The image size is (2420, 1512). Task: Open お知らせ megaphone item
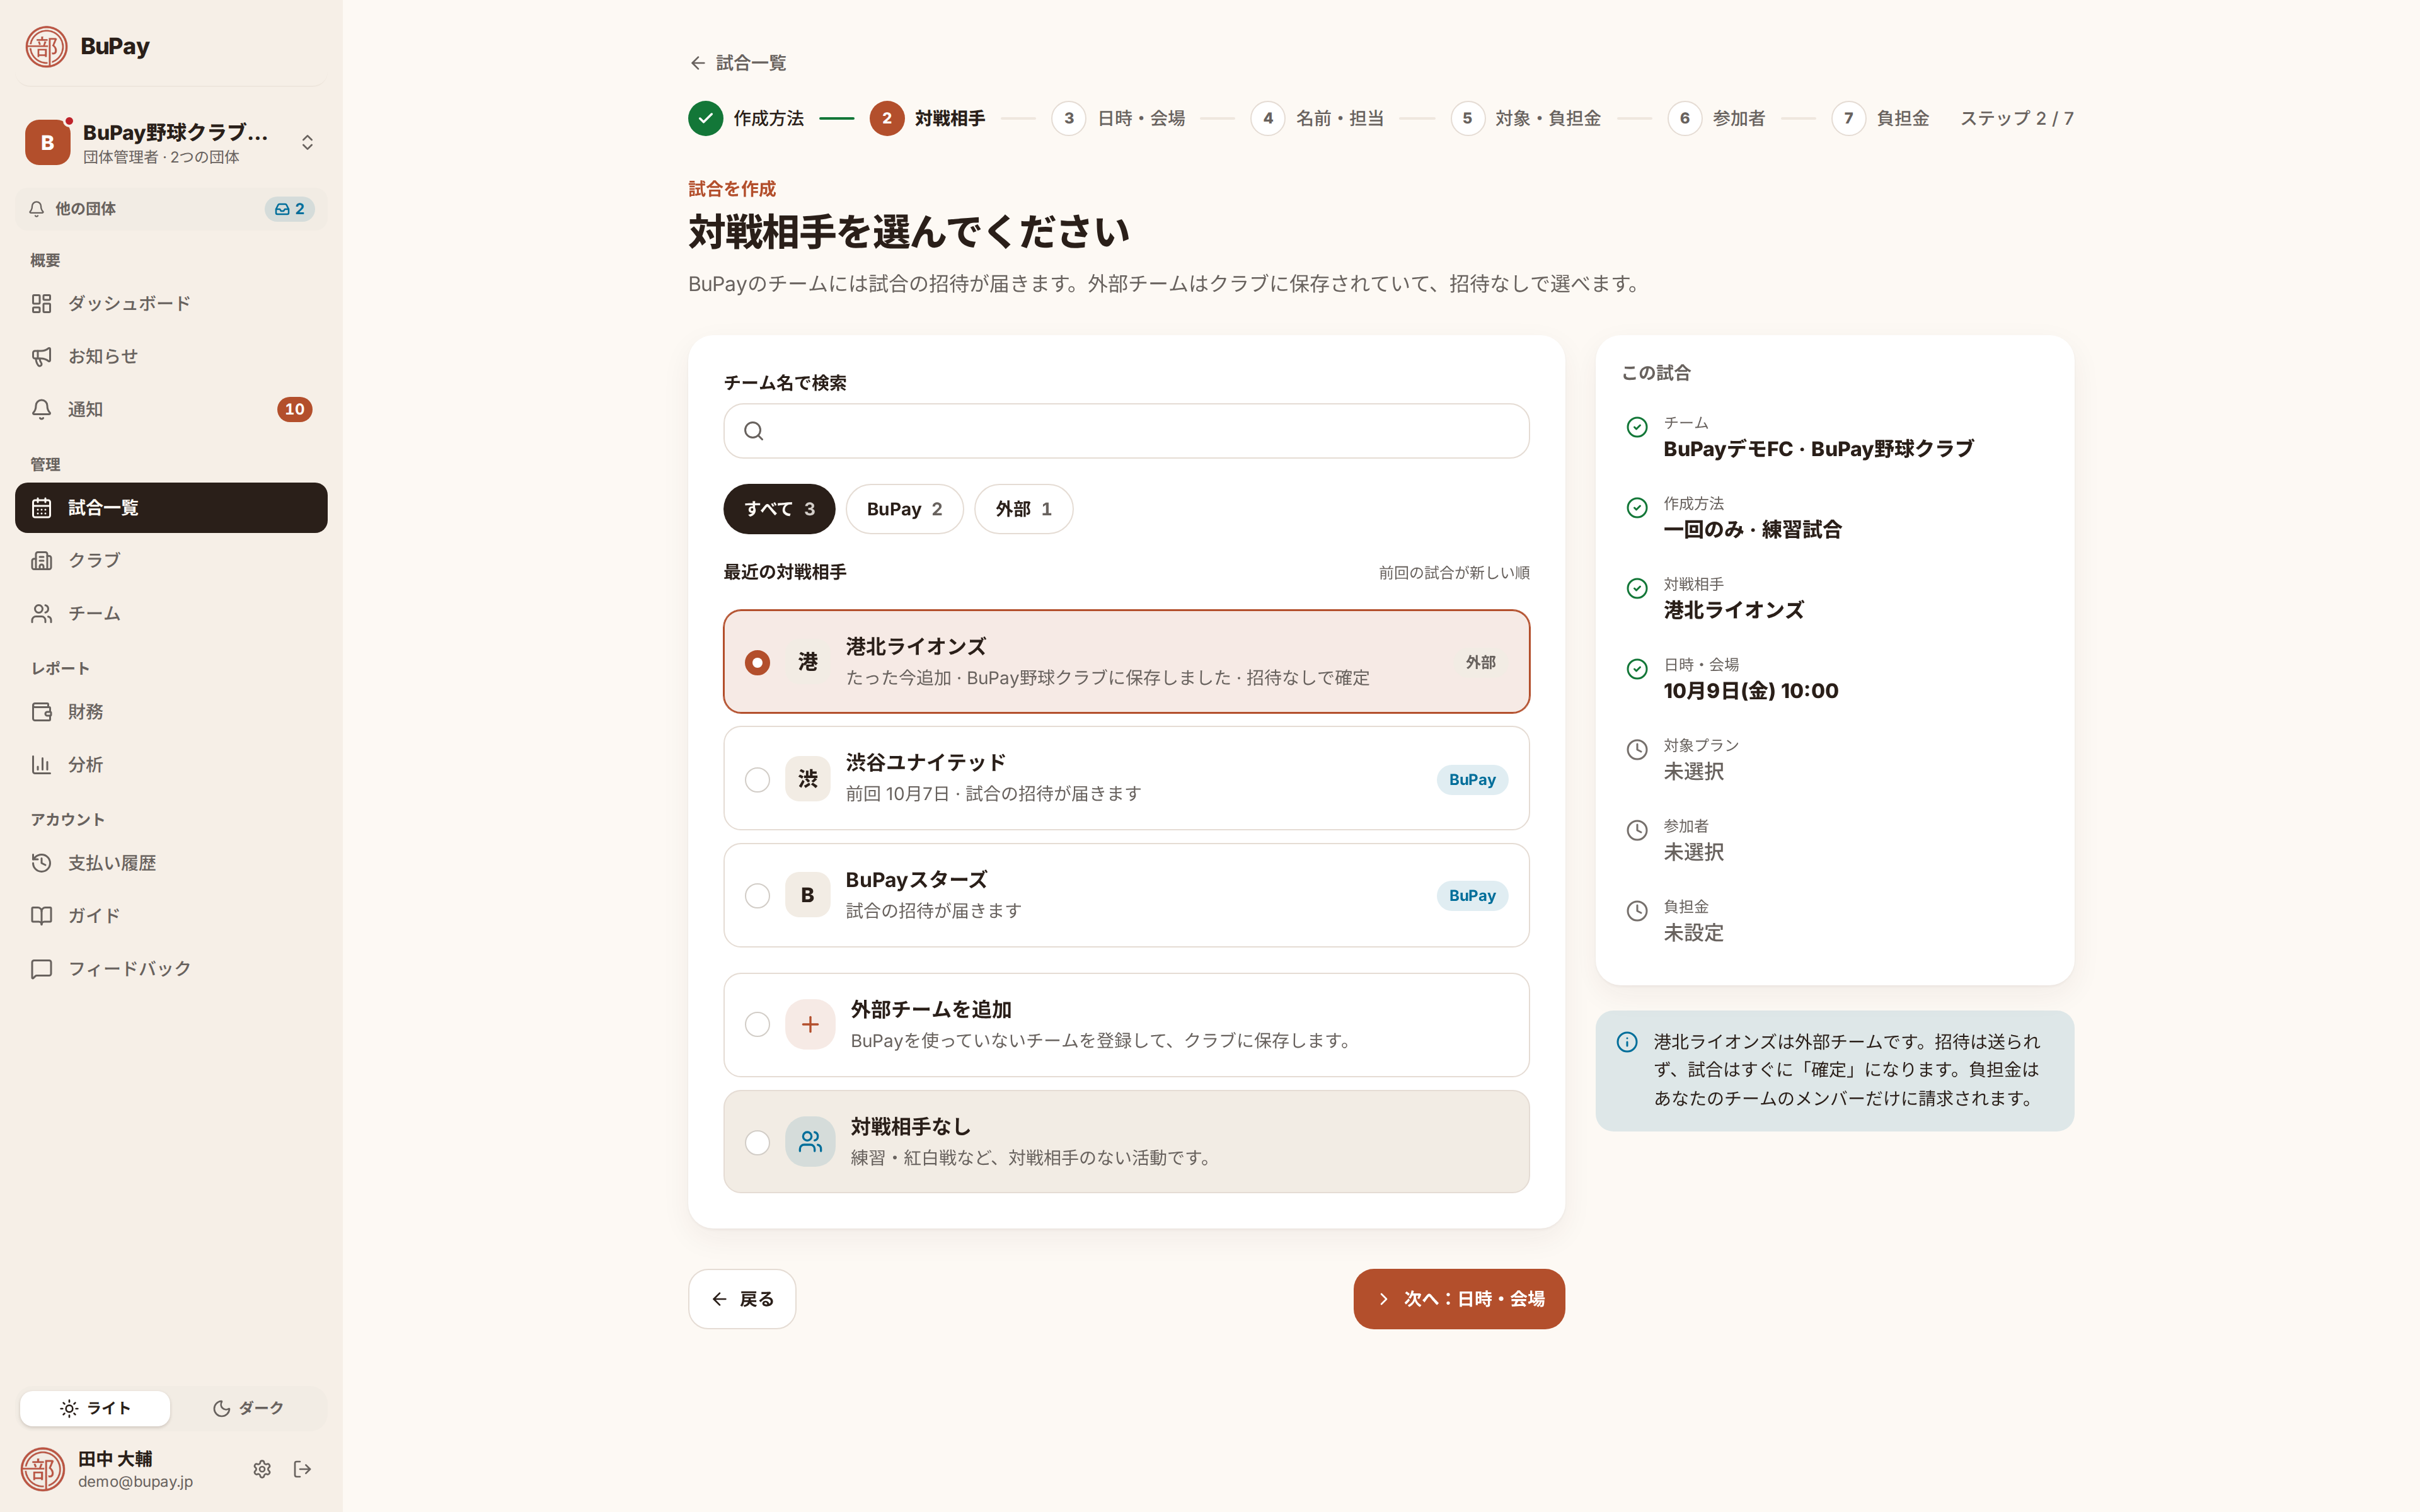[x=171, y=356]
